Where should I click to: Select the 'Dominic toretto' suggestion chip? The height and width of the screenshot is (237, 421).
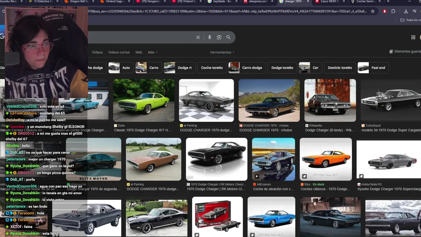(340, 68)
